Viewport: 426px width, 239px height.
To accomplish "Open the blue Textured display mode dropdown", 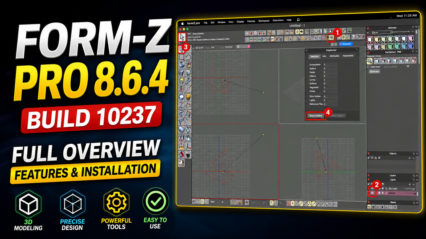I will point(346,44).
